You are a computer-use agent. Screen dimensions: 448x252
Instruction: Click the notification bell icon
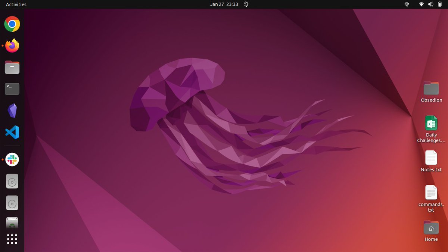point(246,4)
